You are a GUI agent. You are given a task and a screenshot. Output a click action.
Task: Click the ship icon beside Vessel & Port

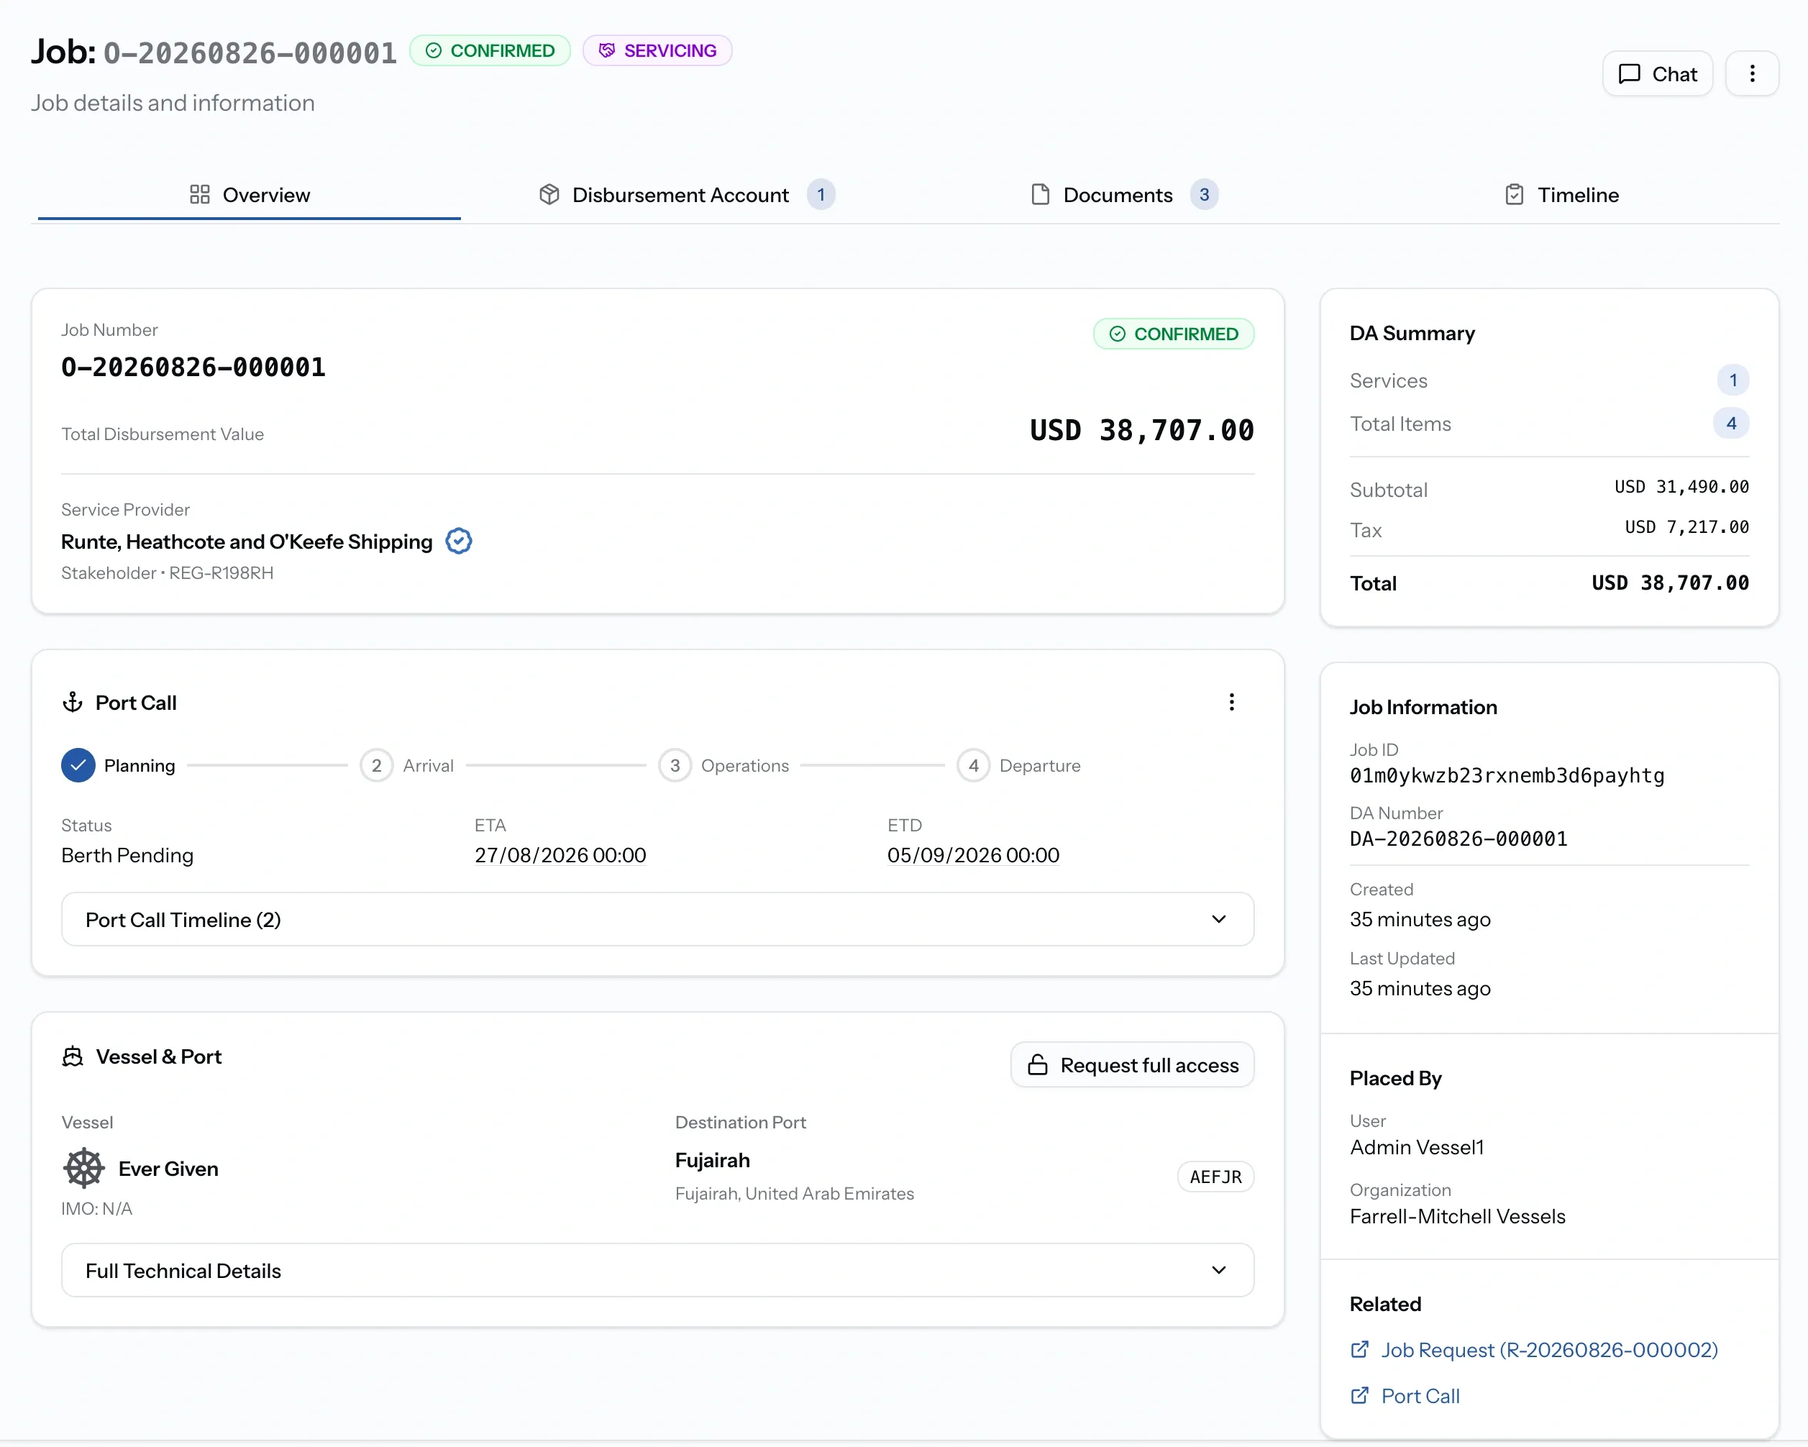pyautogui.click(x=73, y=1056)
